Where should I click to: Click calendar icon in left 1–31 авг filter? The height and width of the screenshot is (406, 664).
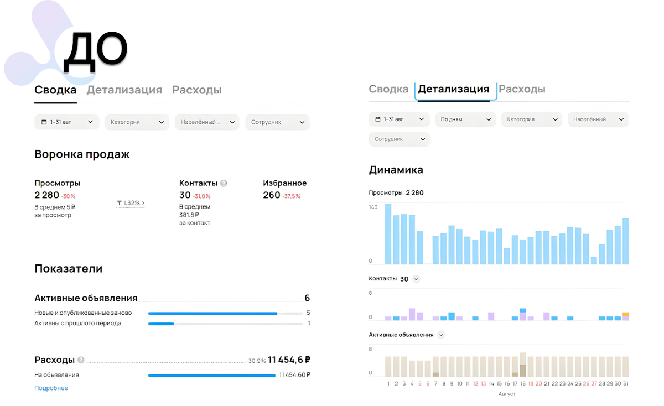click(x=44, y=122)
